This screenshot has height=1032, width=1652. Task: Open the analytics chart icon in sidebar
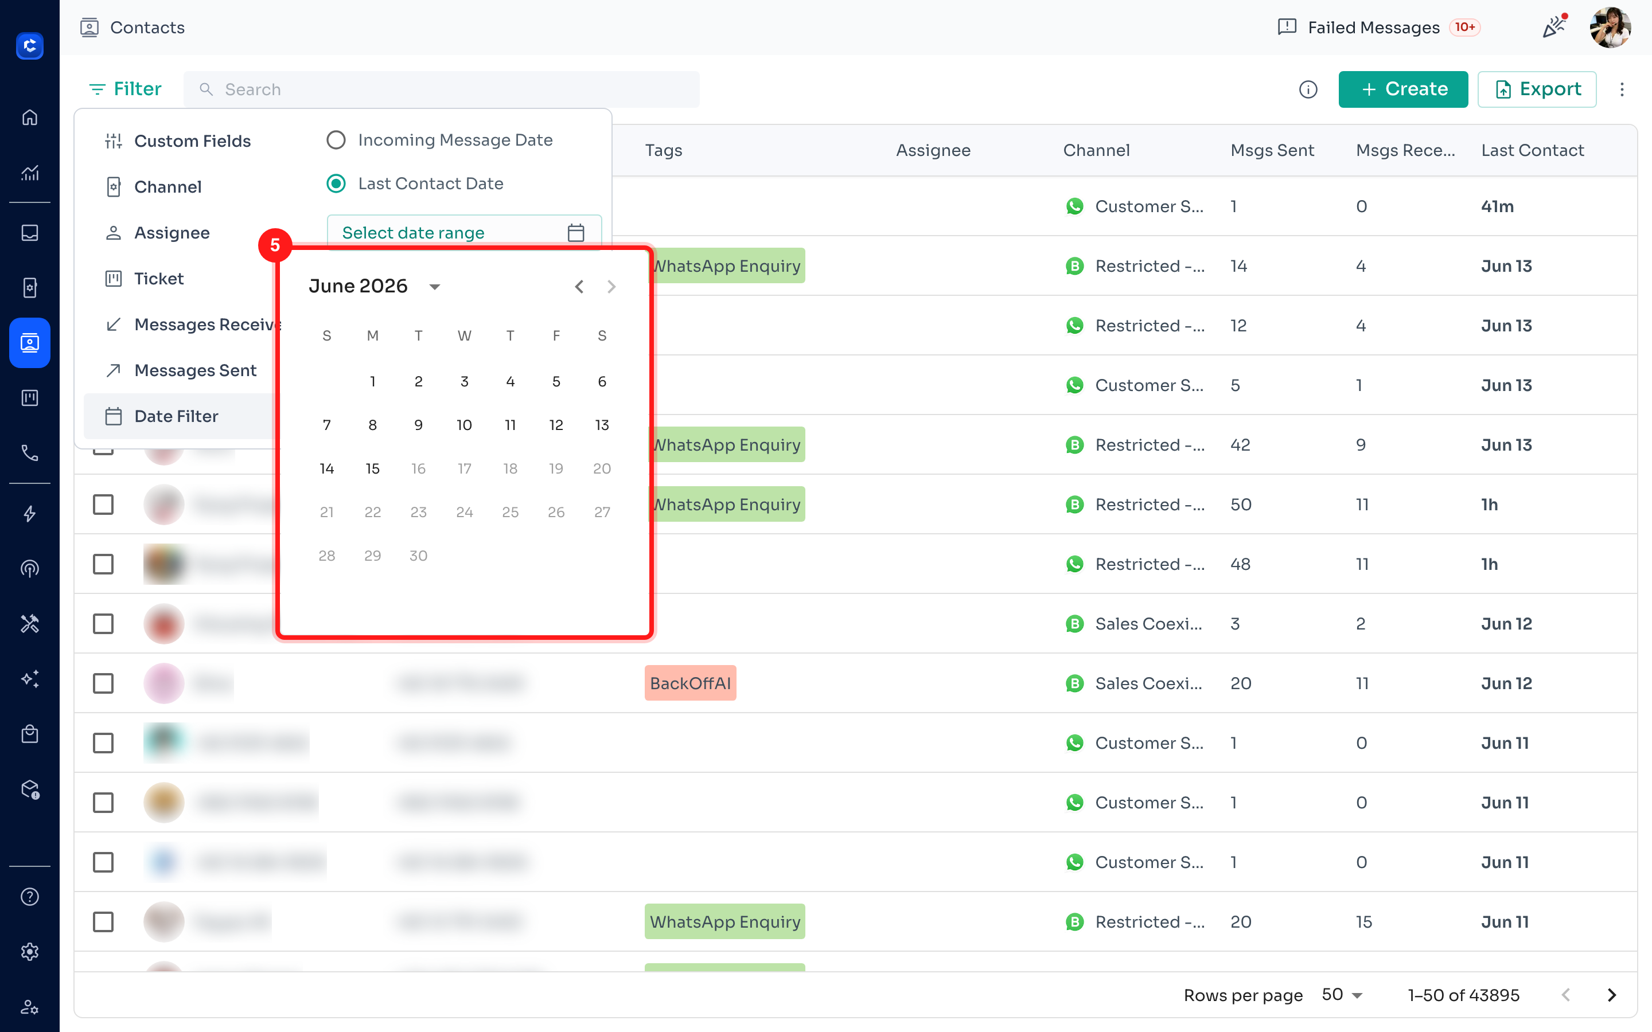[x=29, y=173]
